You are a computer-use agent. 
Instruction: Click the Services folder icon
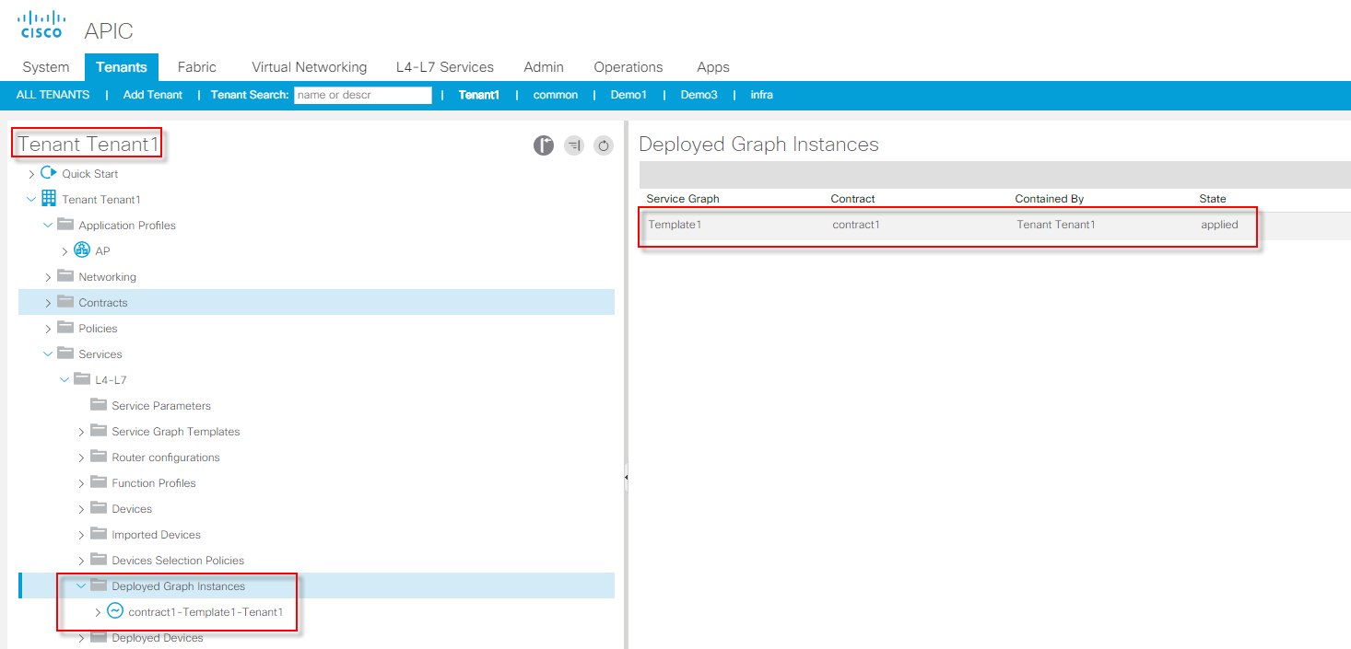point(65,353)
